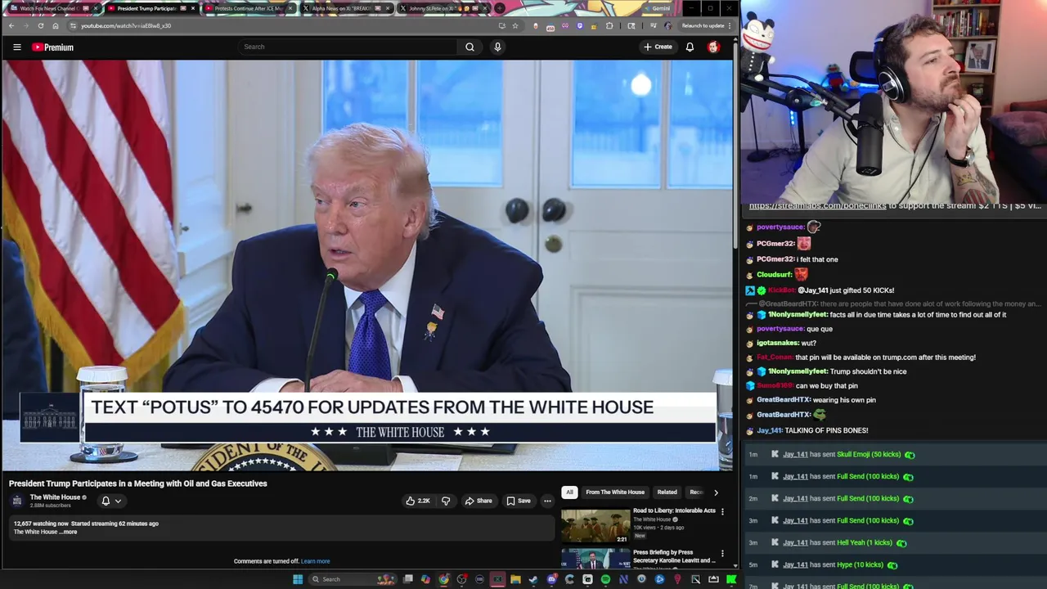The height and width of the screenshot is (589, 1047).
Task: Open the browser extensions puzzle icon
Action: point(609,25)
